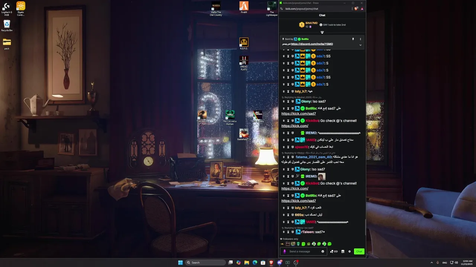Expand the pinned message with the chevron

pyautogui.click(x=360, y=45)
